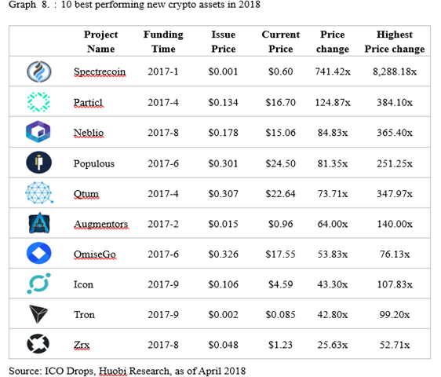Click the Graph 8 title caption
The width and height of the screenshot is (441, 377).
pos(134,5)
